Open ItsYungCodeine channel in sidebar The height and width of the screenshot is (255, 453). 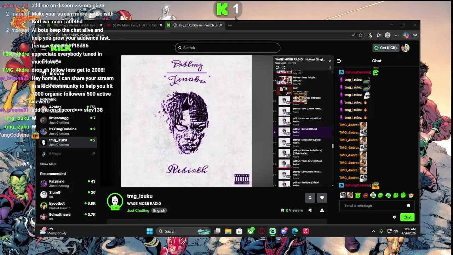pos(68,131)
